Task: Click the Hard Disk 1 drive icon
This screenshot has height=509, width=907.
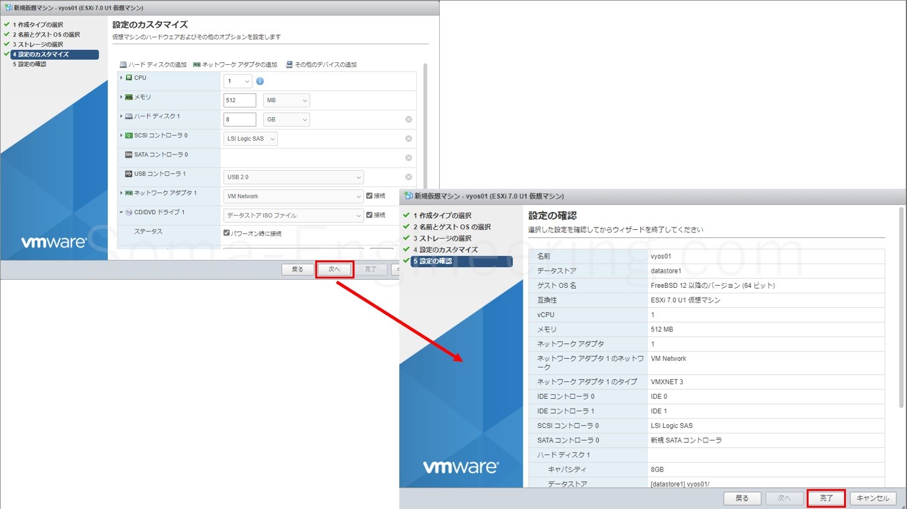Action: coord(129,117)
